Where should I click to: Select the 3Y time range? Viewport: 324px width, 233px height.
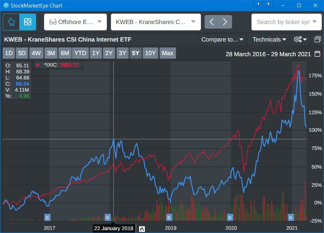[122, 53]
